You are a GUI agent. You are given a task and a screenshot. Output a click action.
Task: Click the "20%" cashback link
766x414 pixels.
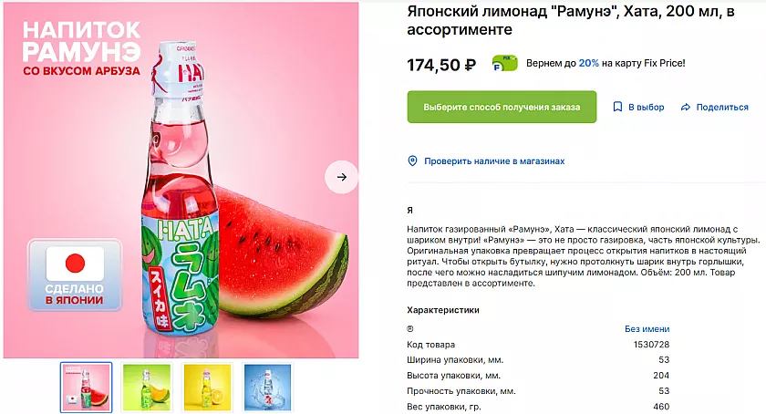(x=588, y=64)
